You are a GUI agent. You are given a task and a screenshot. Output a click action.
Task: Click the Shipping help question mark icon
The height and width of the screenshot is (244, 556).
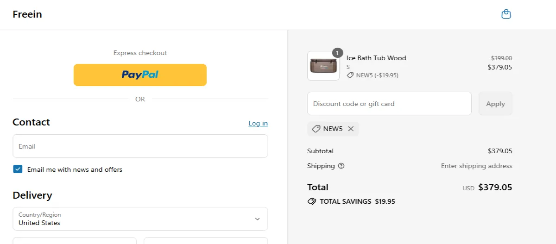[341, 166]
